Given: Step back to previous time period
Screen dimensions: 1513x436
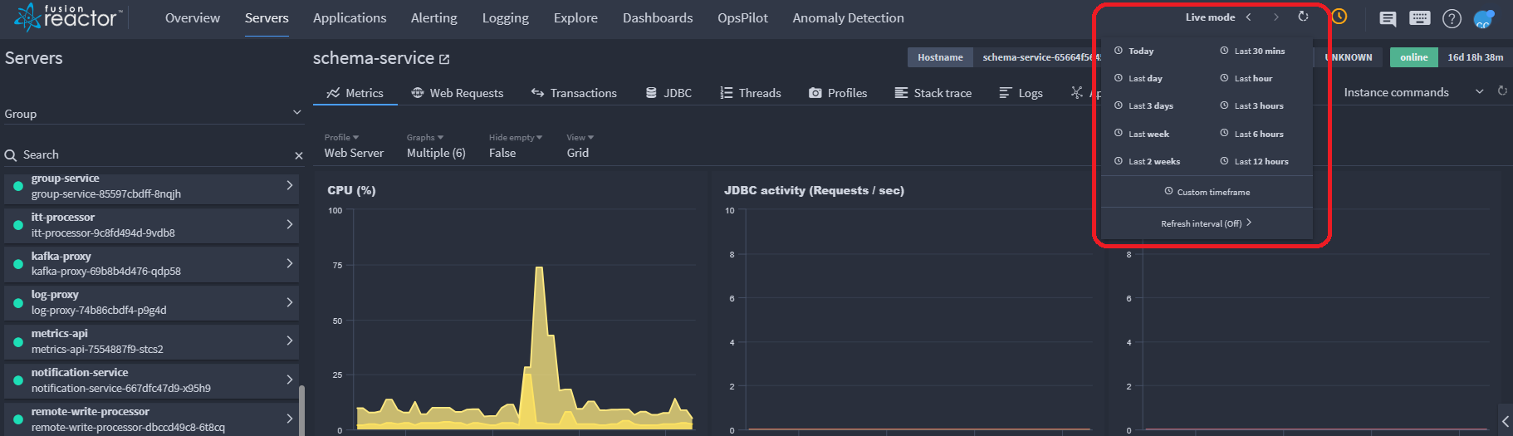Looking at the screenshot, I should (x=1248, y=17).
